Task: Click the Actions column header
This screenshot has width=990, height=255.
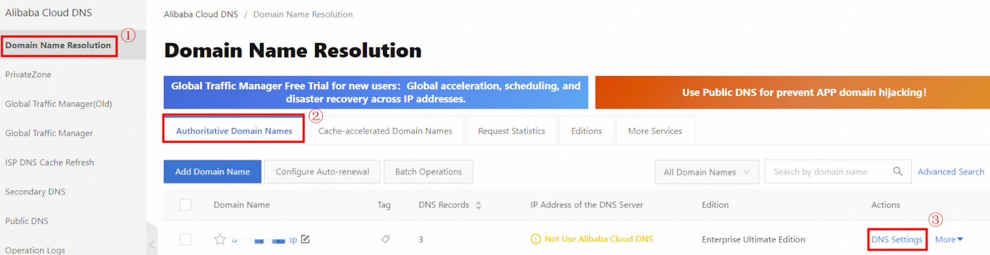Action: (885, 205)
